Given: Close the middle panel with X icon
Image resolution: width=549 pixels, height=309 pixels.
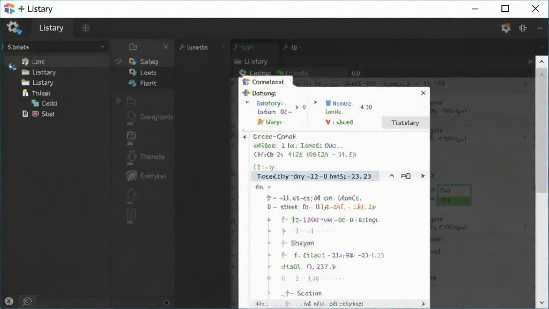Looking at the screenshot, I should (x=166, y=47).
